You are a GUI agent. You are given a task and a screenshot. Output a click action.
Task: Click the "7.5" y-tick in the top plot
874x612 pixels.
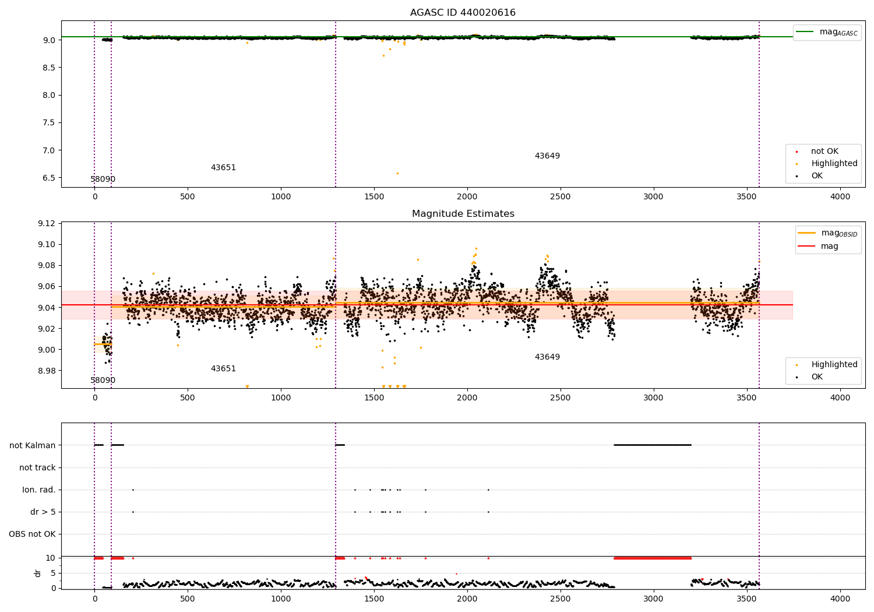(x=49, y=122)
